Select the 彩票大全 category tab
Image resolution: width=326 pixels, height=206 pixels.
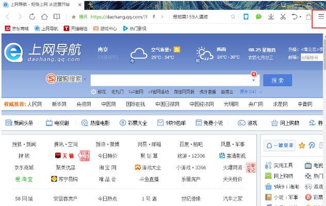(x=133, y=123)
